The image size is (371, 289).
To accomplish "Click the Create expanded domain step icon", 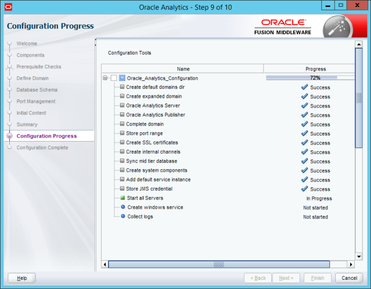I will click(x=122, y=96).
